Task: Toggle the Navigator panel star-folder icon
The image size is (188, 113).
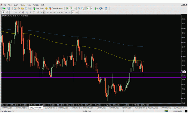Action: click(x=22, y=8)
